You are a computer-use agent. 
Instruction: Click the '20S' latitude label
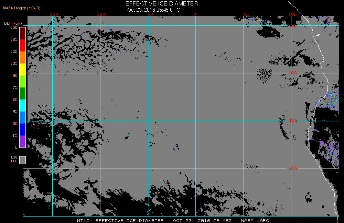click(293, 168)
